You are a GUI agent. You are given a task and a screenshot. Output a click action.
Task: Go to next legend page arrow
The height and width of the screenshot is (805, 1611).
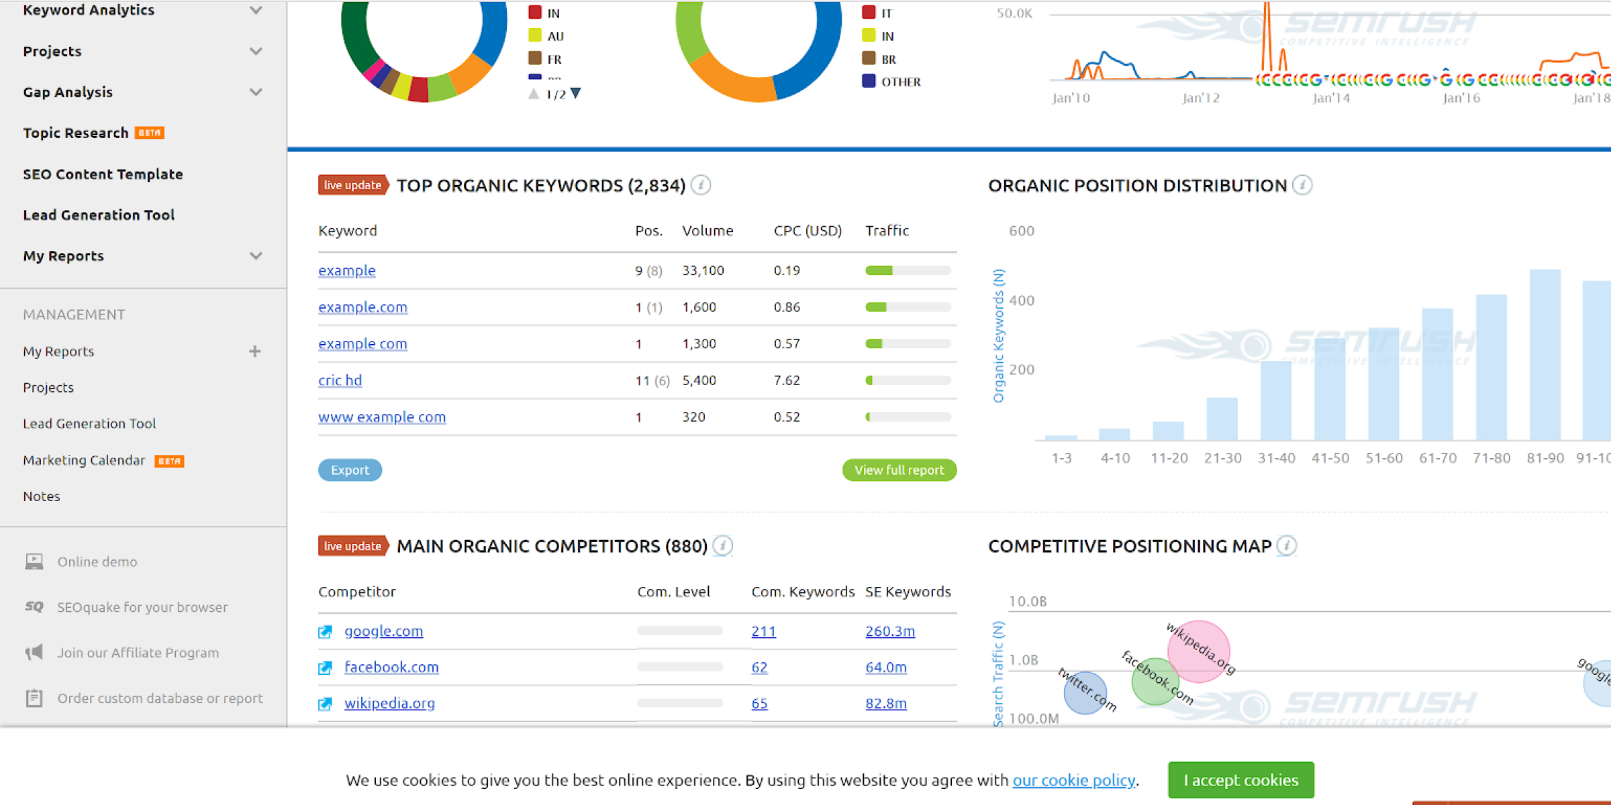pos(576,93)
